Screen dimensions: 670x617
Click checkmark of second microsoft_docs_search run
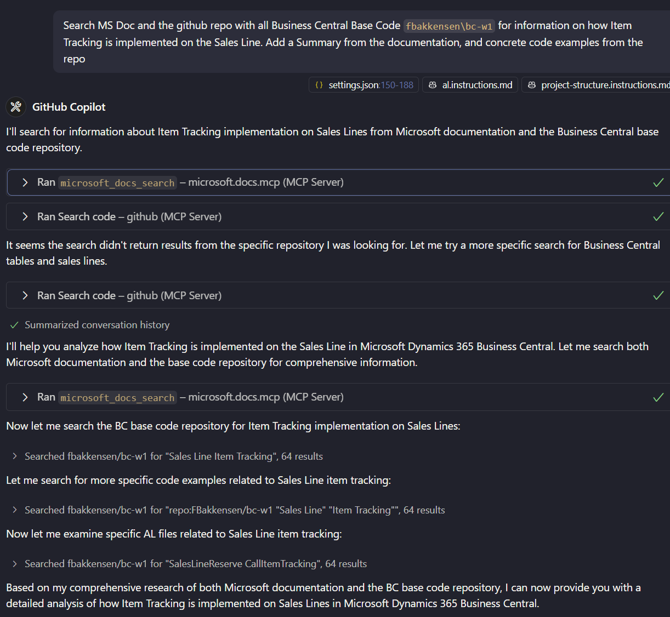pyautogui.click(x=658, y=397)
